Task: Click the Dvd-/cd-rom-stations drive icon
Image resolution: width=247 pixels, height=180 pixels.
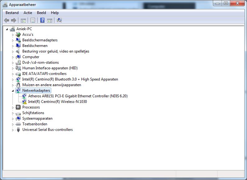Action: point(18,62)
